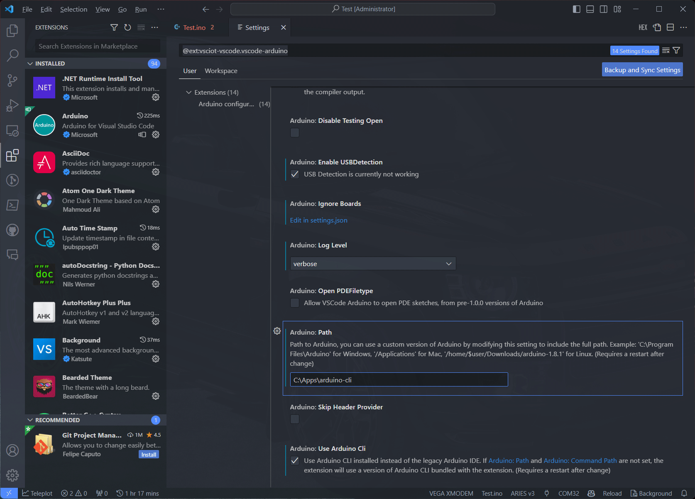Refresh the extensions list

tap(127, 27)
